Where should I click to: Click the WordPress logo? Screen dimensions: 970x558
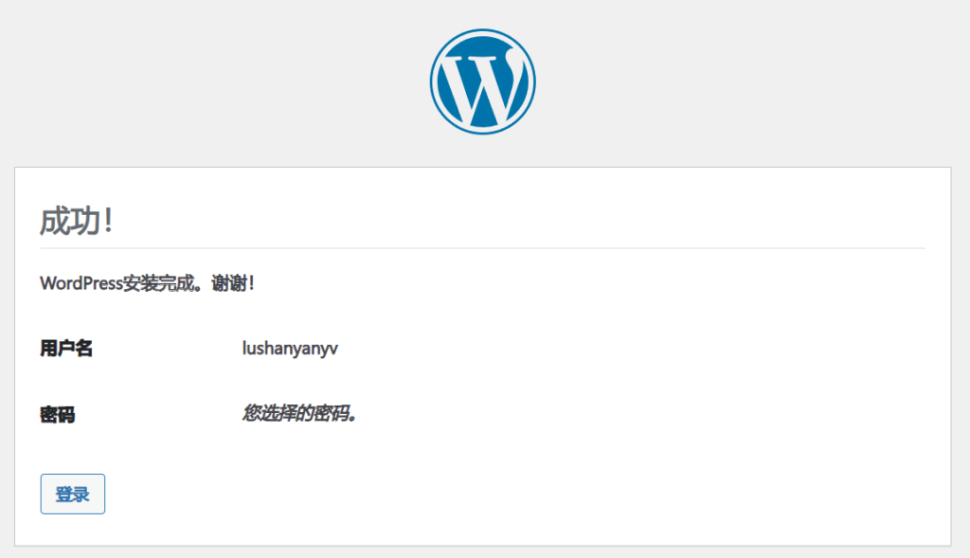[x=482, y=81]
